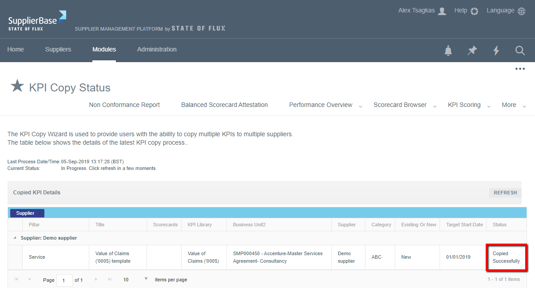Open the Non Conformance Report link
This screenshot has width=535, height=288.
pyautogui.click(x=124, y=105)
